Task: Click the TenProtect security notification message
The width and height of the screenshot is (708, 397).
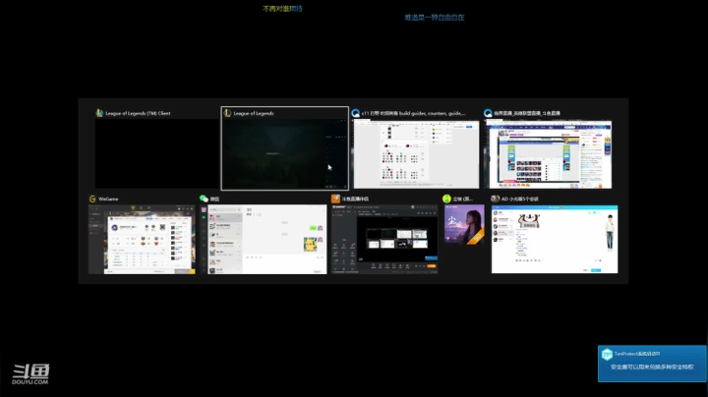Action: point(652,368)
